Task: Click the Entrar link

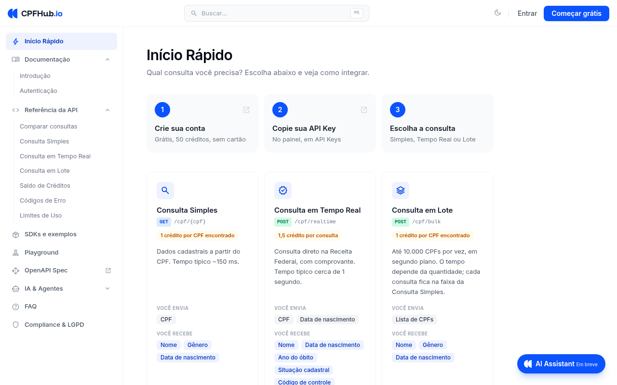Action: tap(527, 13)
